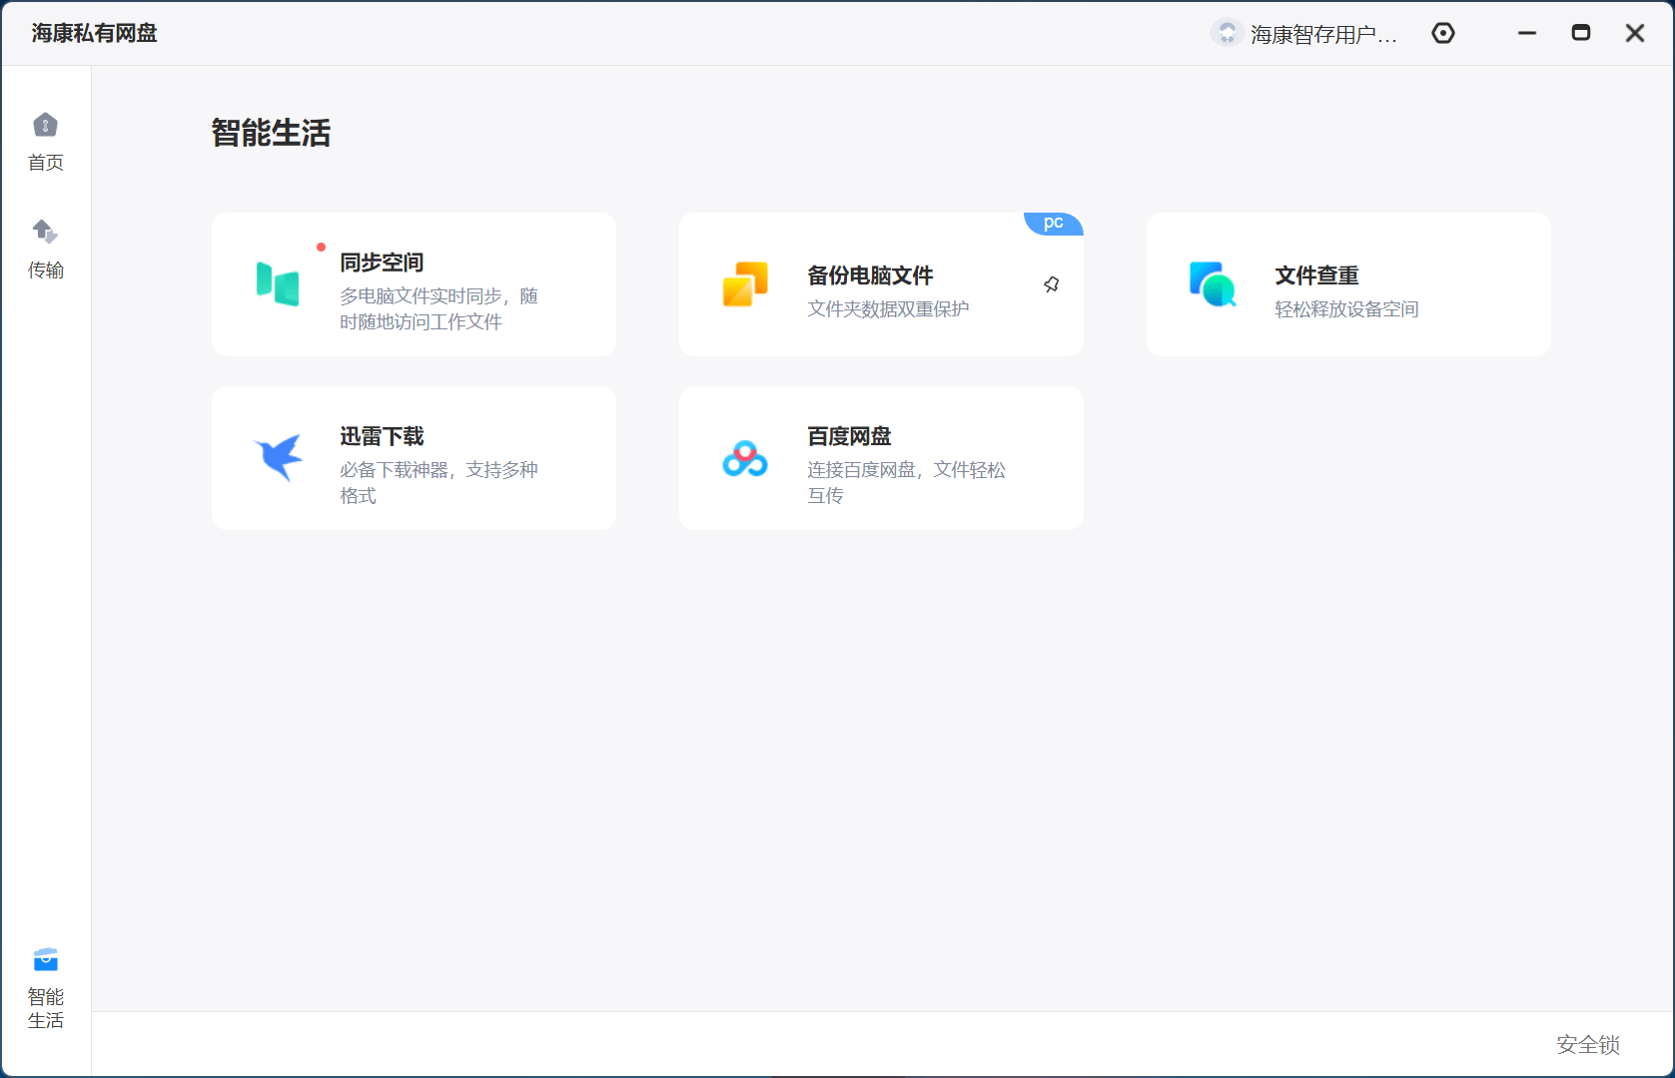Open the 海康智存用户 account name

tap(1323, 34)
